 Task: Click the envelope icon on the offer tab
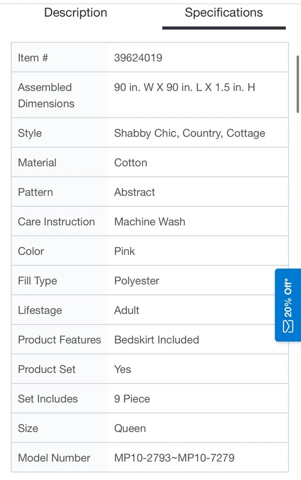288,326
